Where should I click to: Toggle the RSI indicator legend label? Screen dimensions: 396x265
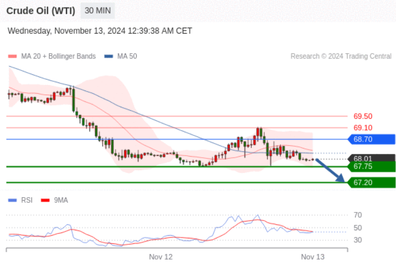tap(27, 200)
